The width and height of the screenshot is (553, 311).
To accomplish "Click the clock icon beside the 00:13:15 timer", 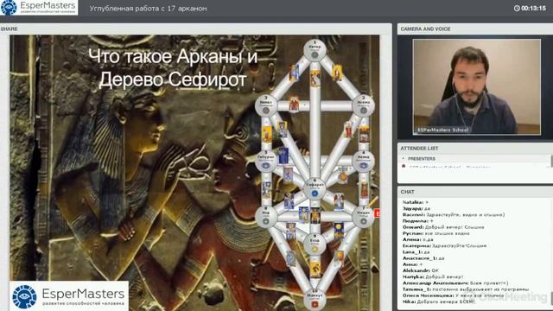I will pos(517,8).
